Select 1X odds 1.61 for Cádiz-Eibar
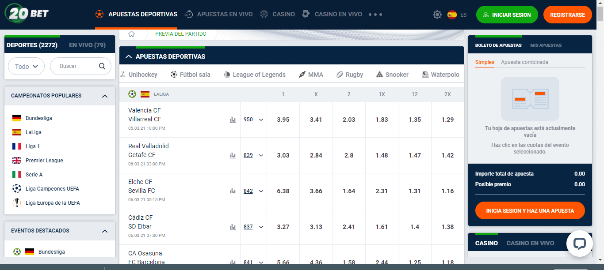604x270 pixels. click(382, 227)
